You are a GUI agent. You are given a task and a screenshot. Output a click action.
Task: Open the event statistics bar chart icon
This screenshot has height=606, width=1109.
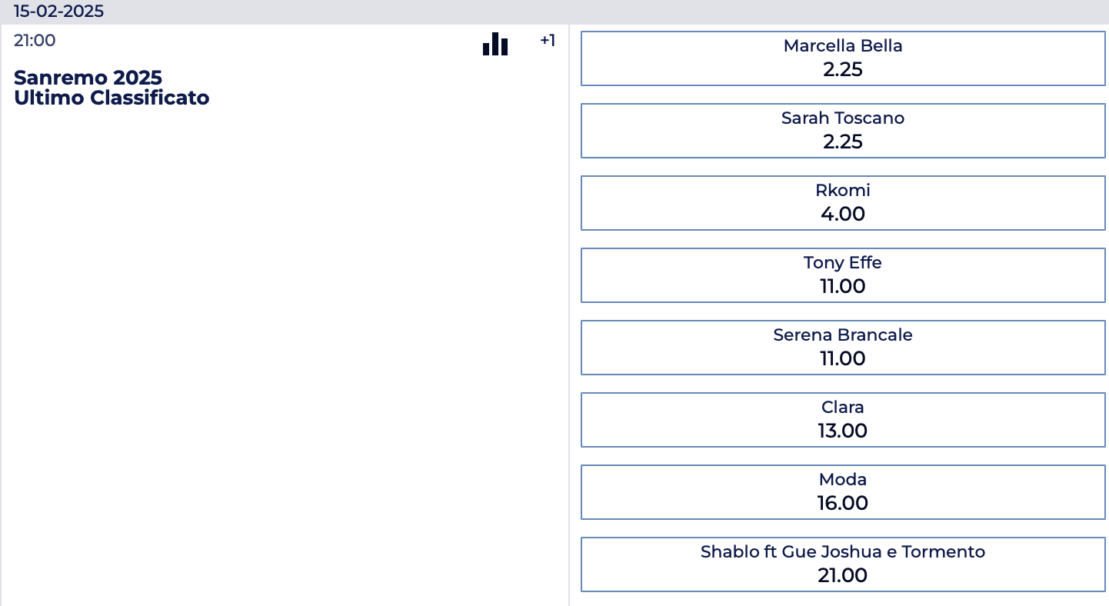tap(495, 44)
